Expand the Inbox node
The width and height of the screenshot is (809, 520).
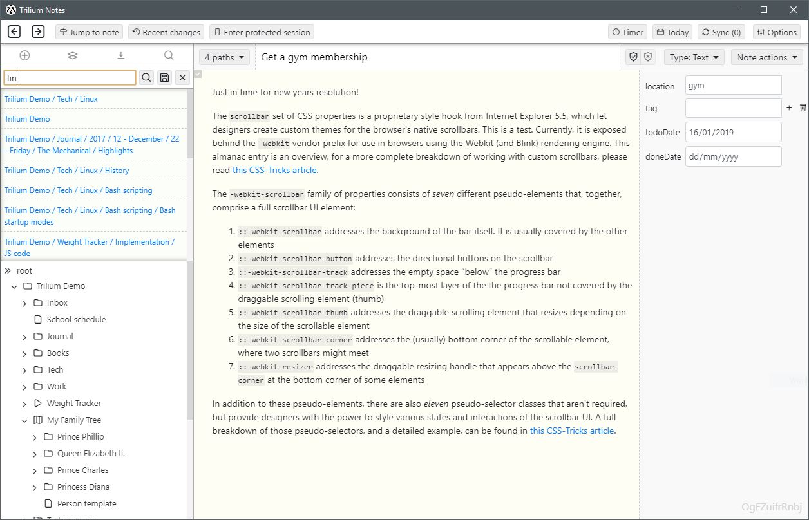tap(24, 303)
